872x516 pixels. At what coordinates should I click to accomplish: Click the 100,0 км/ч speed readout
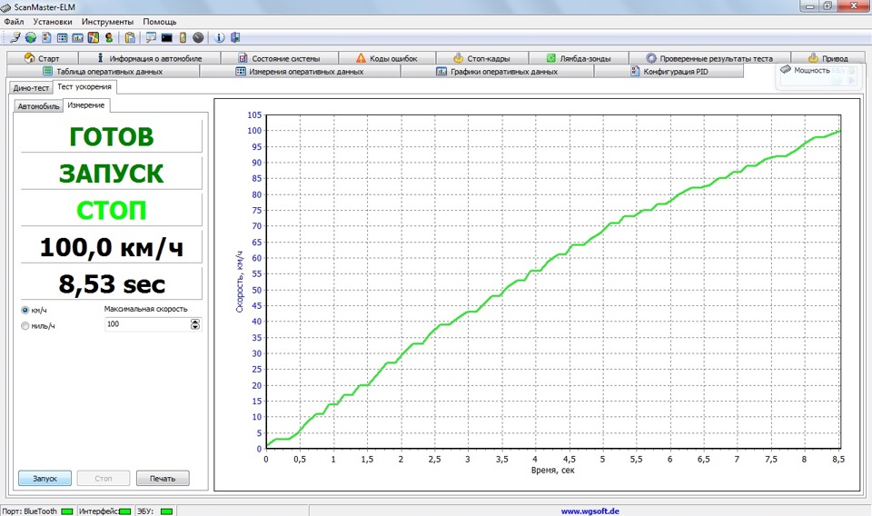tap(111, 248)
